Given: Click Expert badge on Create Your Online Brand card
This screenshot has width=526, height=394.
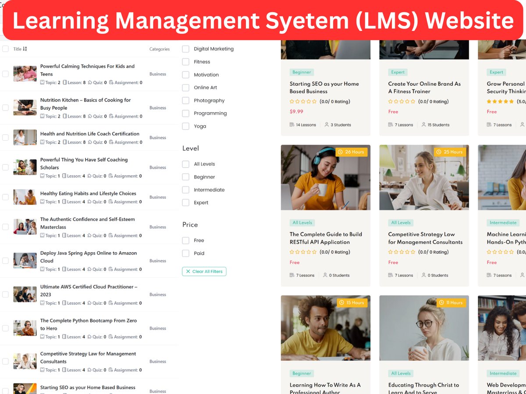Looking at the screenshot, I should pos(398,72).
